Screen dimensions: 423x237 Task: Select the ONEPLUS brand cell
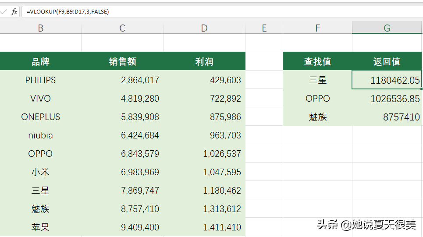click(40, 117)
